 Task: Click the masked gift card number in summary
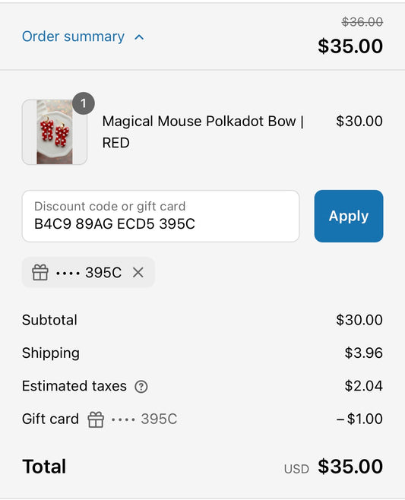[144, 419]
